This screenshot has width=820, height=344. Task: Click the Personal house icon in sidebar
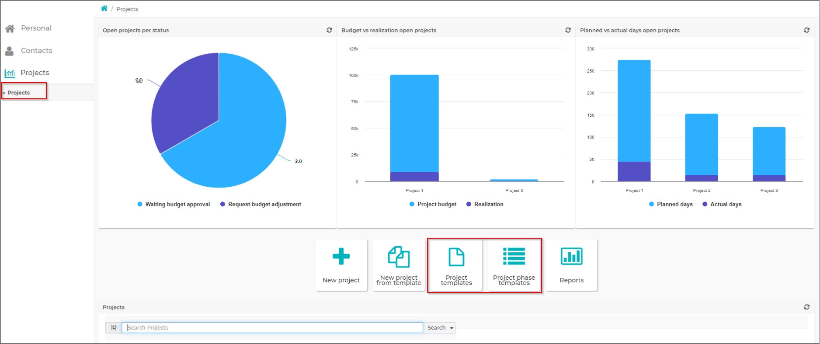10,28
